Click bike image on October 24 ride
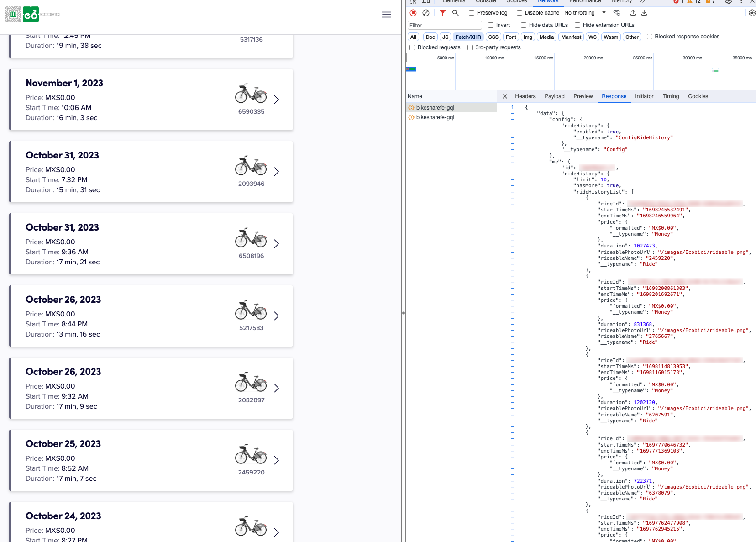 251,526
